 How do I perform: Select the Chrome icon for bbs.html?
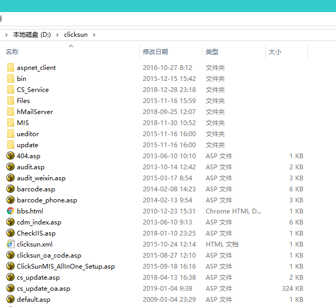10,211
